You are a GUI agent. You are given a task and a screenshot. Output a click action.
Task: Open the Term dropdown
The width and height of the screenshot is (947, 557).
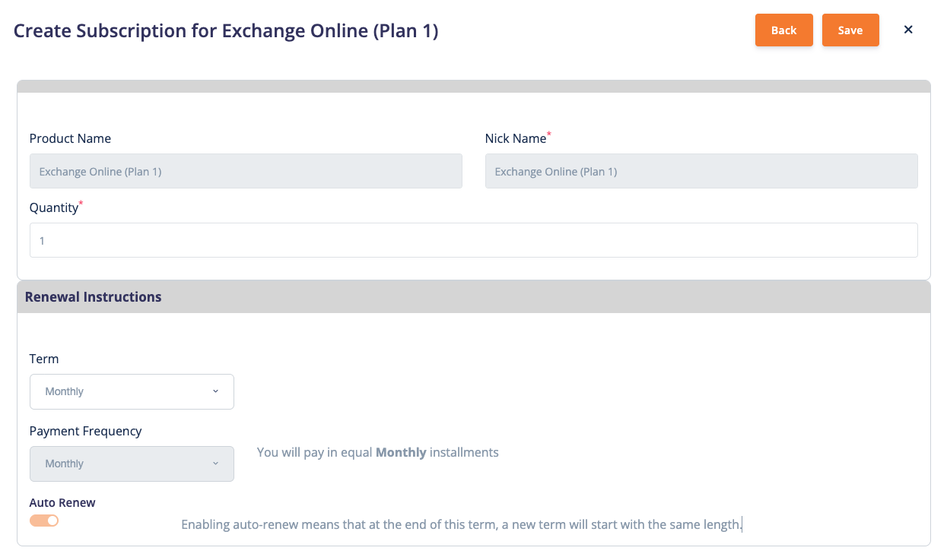point(132,391)
